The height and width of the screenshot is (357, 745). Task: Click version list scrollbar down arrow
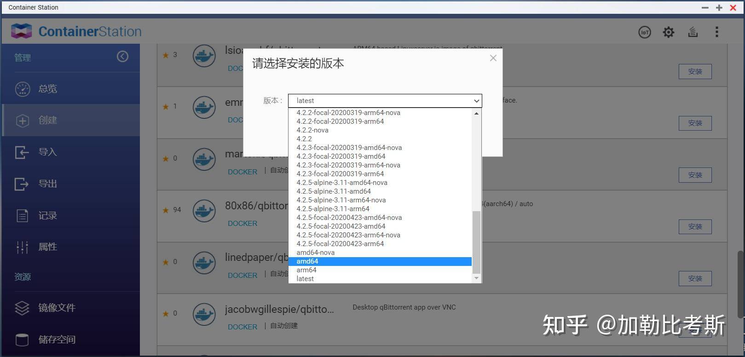point(477,278)
